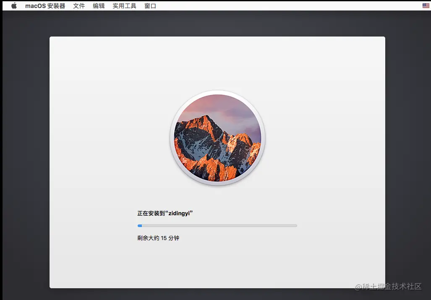Click the 剩余大约 15 分钟 text

[158, 238]
